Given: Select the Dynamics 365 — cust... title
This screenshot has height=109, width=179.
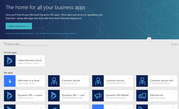Looking at the screenshot, I should 74,95.
